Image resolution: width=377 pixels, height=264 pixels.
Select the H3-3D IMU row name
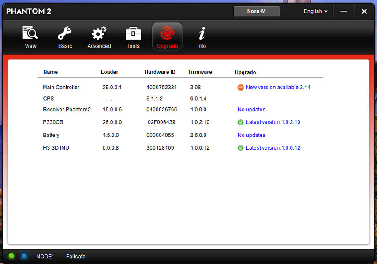(56, 148)
